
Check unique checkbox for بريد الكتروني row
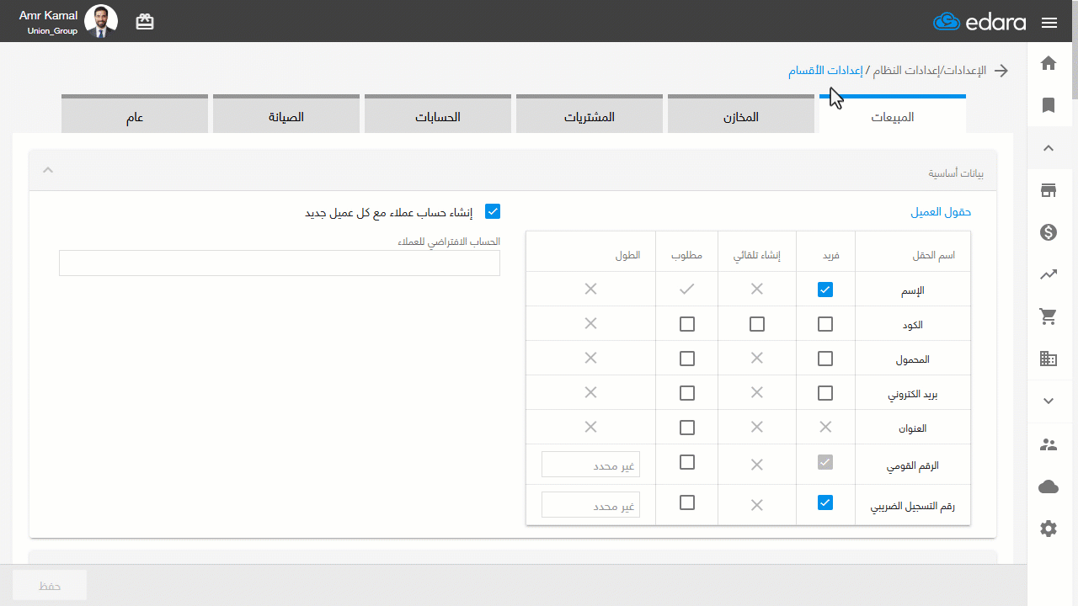tap(825, 393)
